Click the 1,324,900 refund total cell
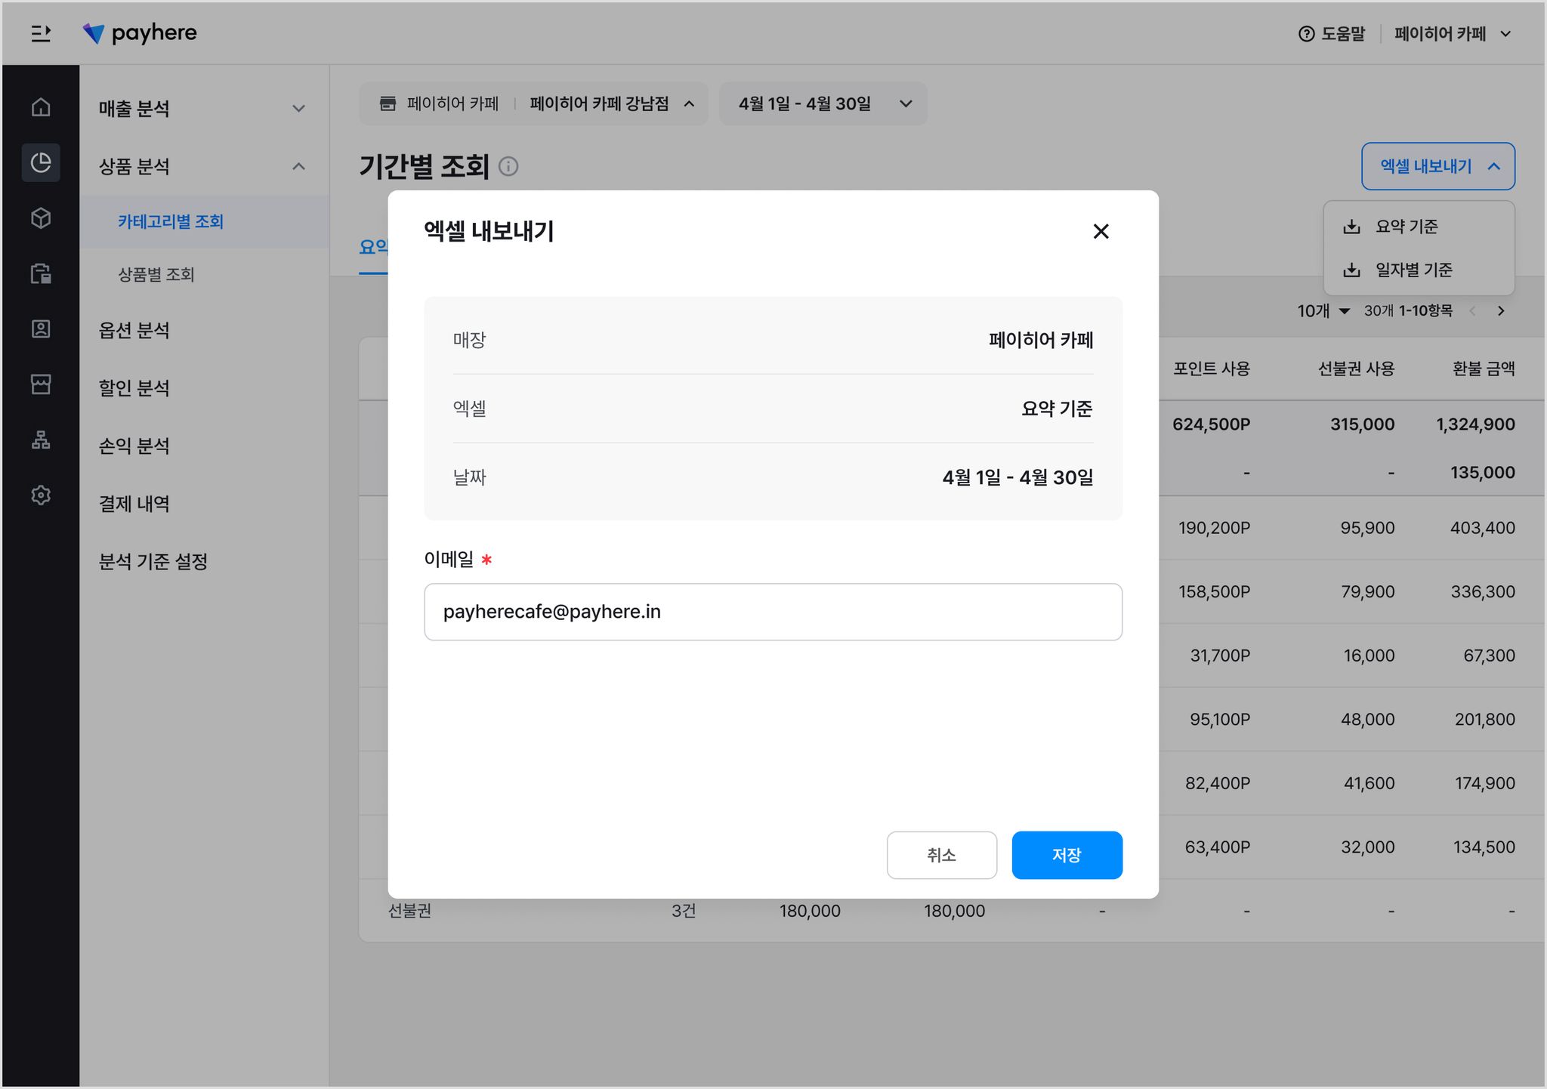Viewport: 1547px width, 1089px height. [1476, 424]
